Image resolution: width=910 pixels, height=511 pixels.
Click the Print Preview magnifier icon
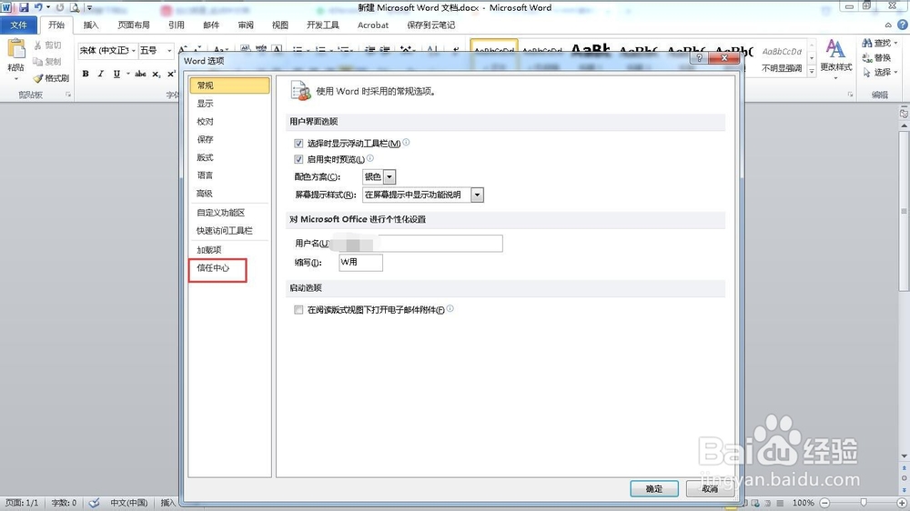coord(75,7)
